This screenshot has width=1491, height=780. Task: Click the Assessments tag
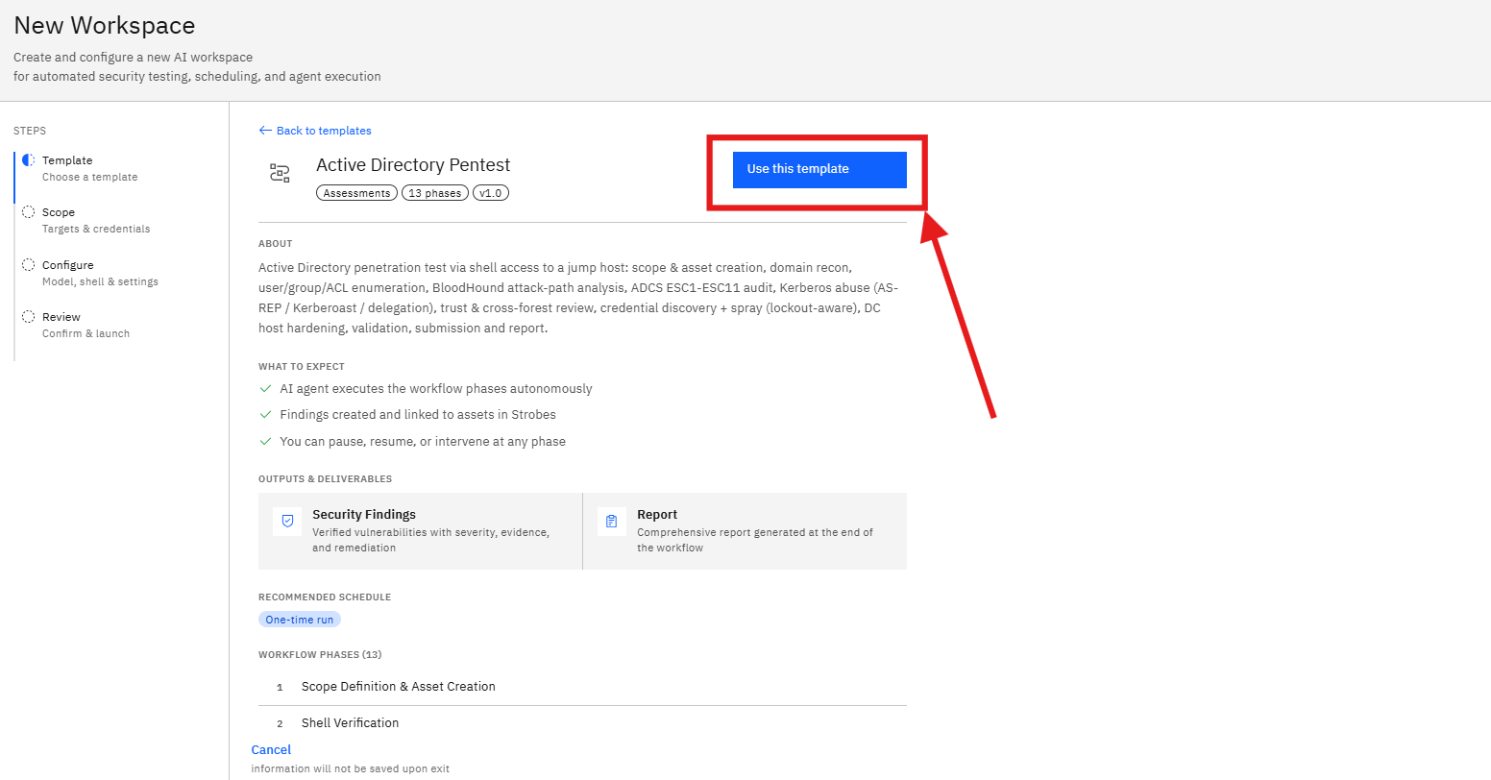click(x=356, y=193)
